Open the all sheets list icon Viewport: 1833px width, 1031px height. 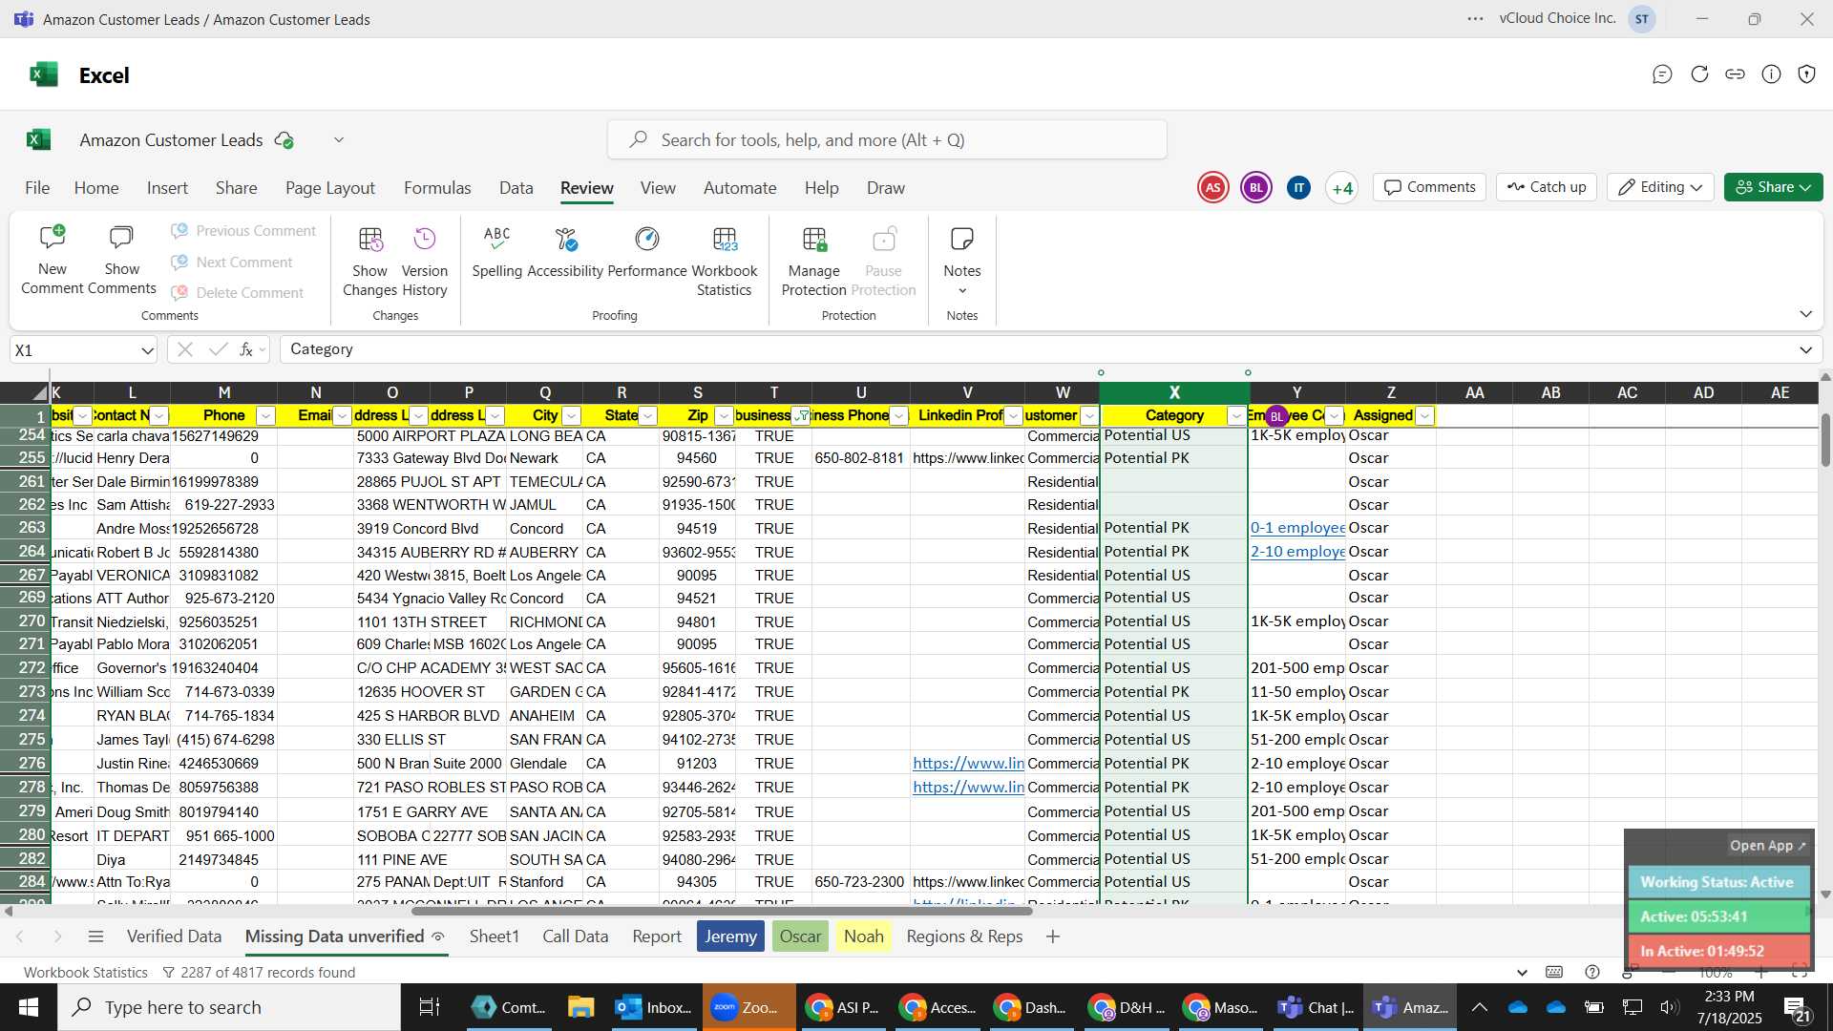[95, 936]
